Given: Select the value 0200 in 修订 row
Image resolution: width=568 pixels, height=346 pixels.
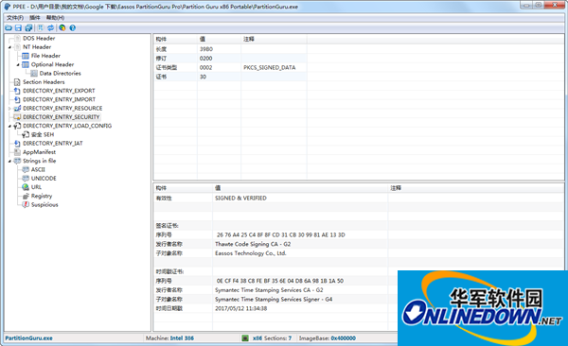Looking at the screenshot, I should coord(205,59).
